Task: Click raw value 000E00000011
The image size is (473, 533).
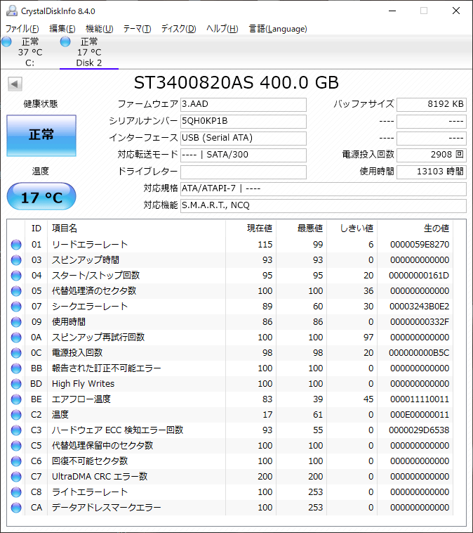Action: click(x=420, y=415)
